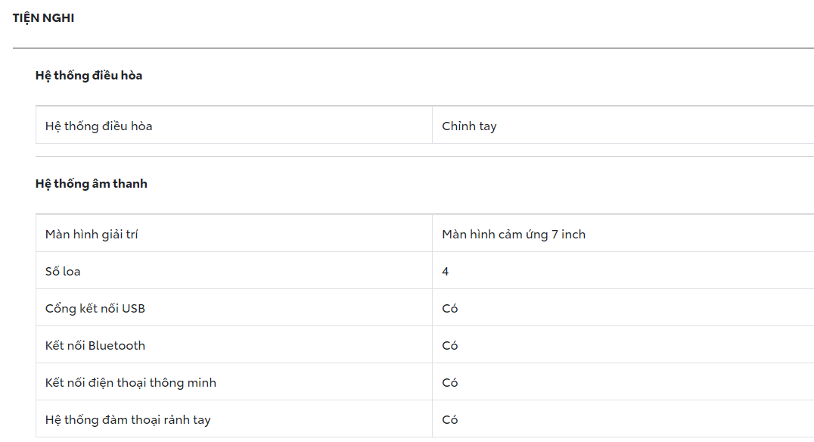Select the Chỉnh tay value cell

[x=469, y=126]
